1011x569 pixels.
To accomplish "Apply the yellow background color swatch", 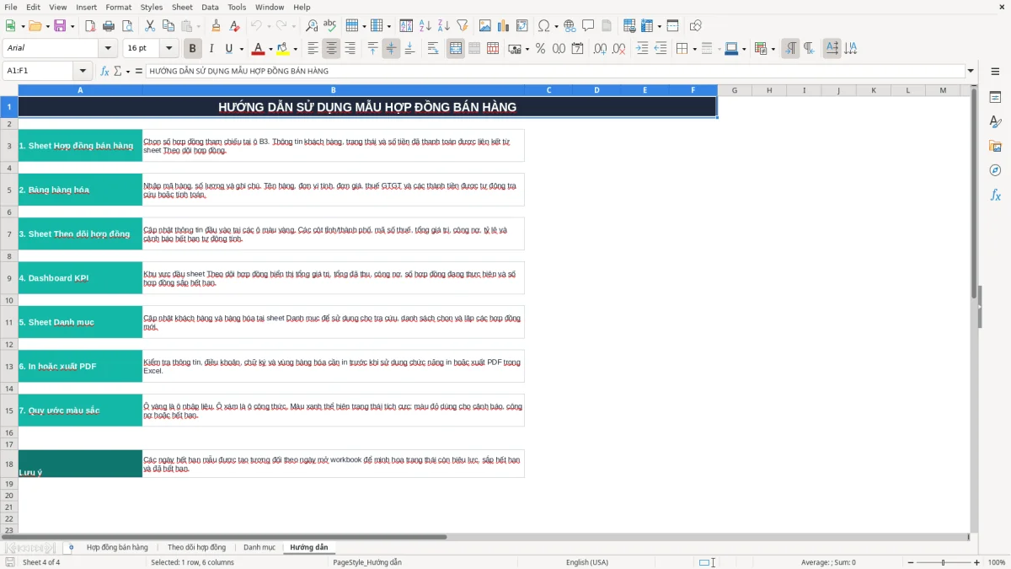I will pyautogui.click(x=283, y=49).
